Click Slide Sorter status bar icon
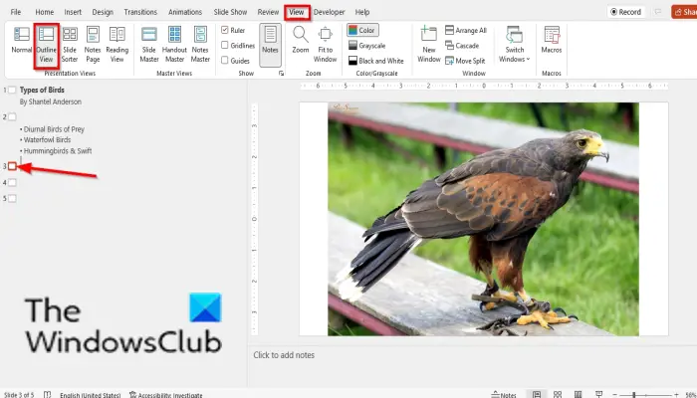Screen dimensions: 697x398 pos(557,394)
